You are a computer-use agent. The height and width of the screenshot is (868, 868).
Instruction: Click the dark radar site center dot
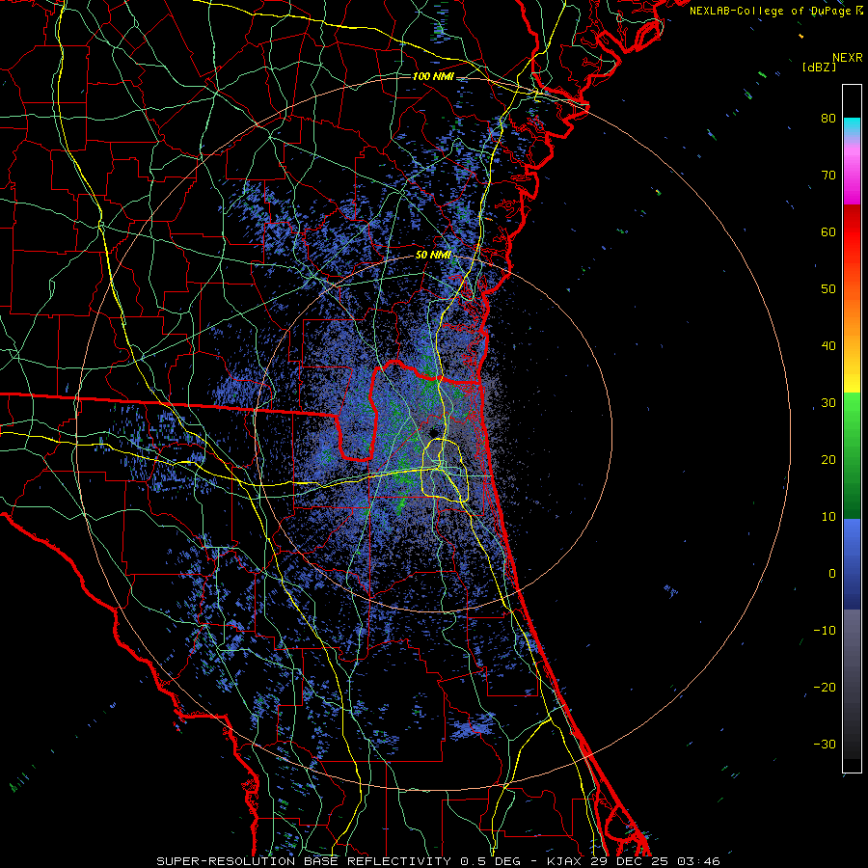433,433
